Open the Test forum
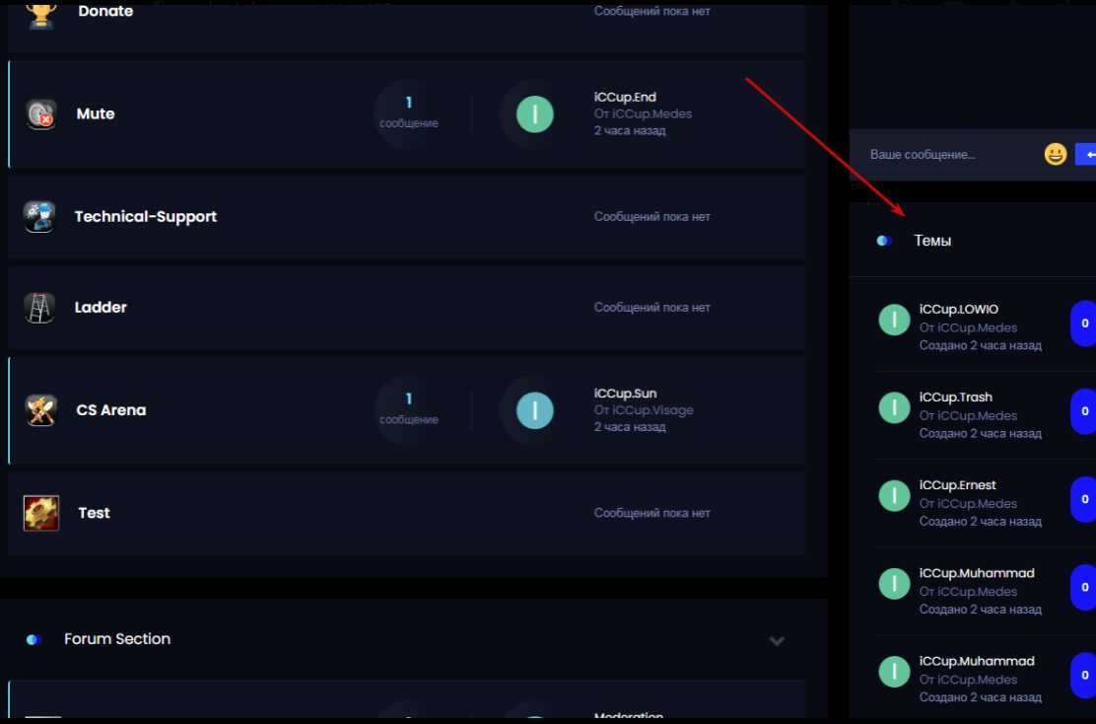This screenshot has height=724, width=1096. point(94,514)
